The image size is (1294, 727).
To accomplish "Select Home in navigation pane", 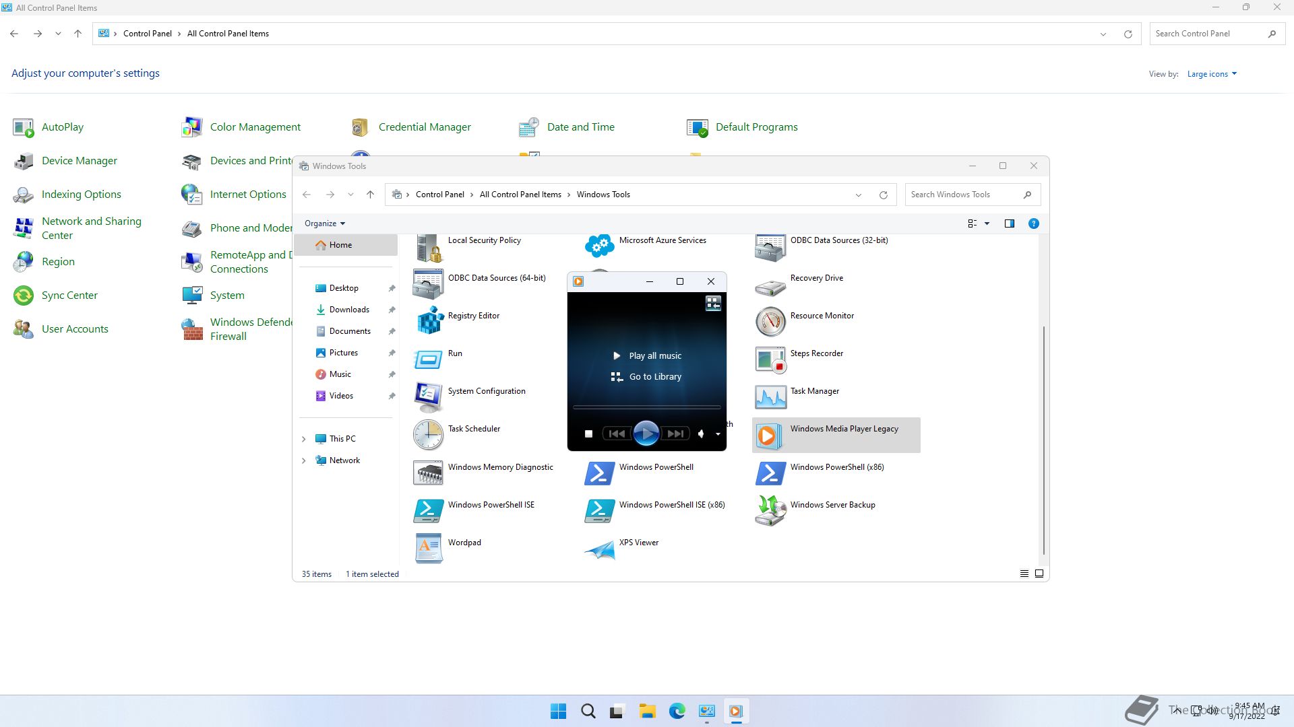I will tap(346, 245).
